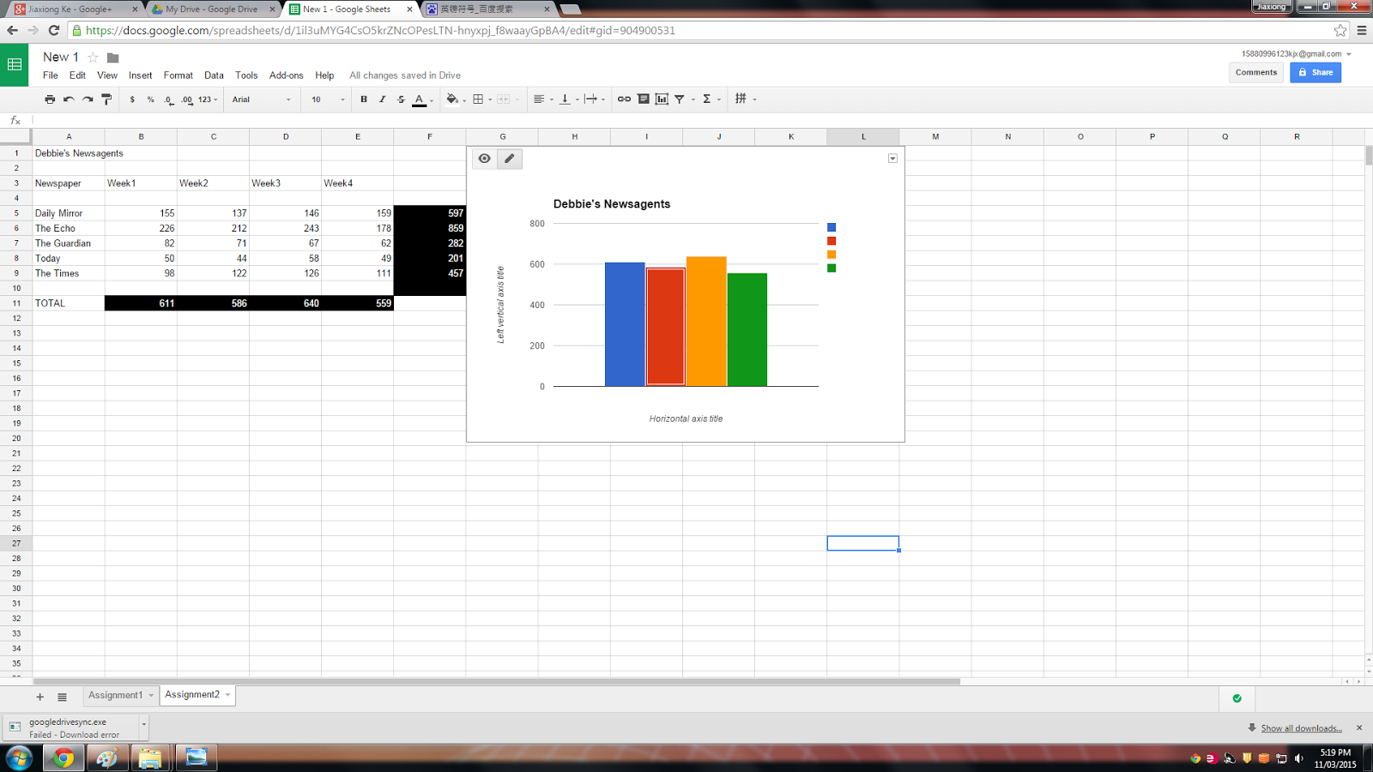The width and height of the screenshot is (1373, 772).
Task: Open the Insert comment icon
Action: pyautogui.click(x=643, y=99)
